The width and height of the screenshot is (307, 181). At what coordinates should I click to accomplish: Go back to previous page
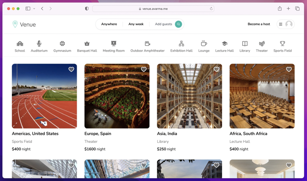[42, 9]
